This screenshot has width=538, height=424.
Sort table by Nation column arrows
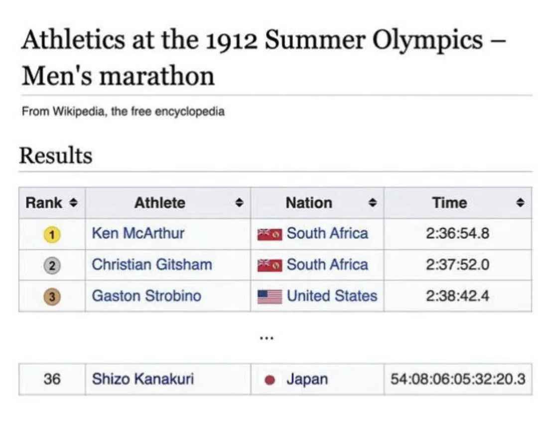click(x=372, y=203)
